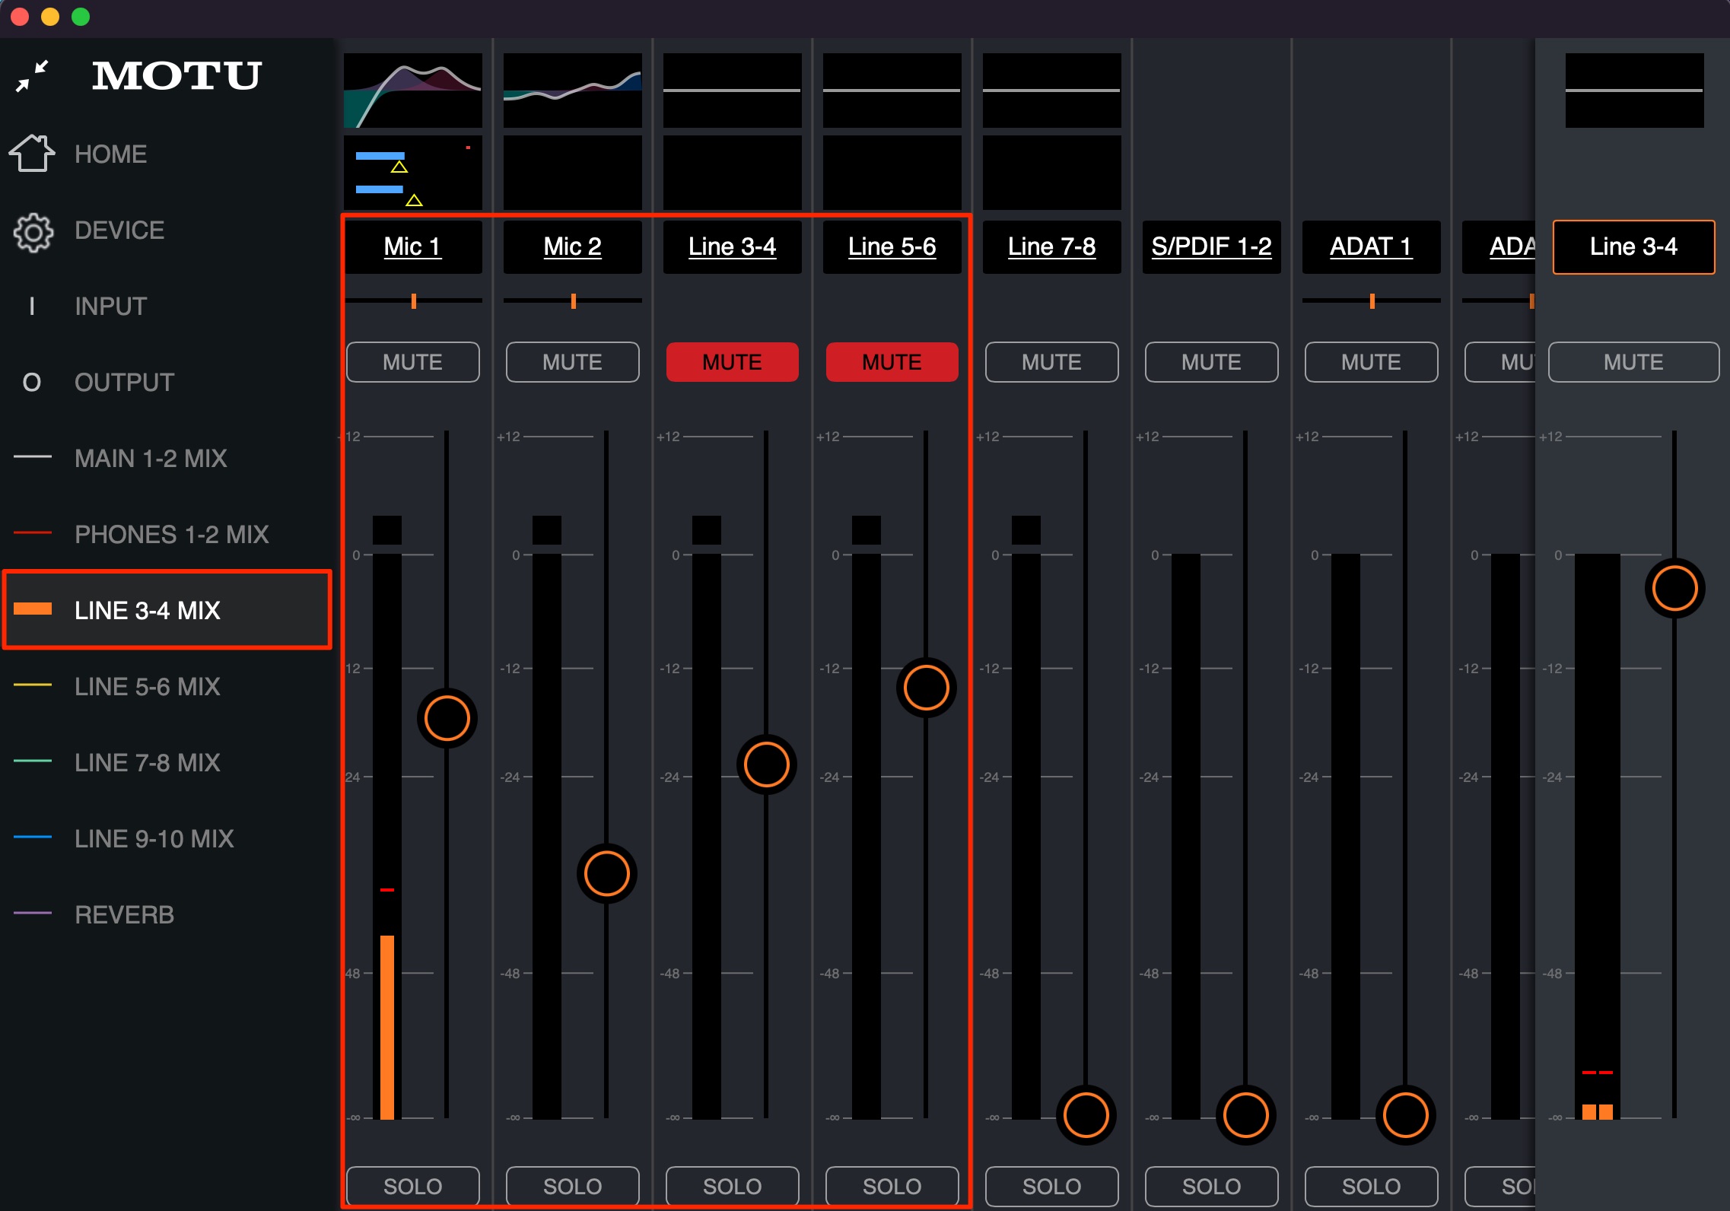Solo the Mic 2 channel
Screen dimensions: 1730x1211
tap(573, 1186)
